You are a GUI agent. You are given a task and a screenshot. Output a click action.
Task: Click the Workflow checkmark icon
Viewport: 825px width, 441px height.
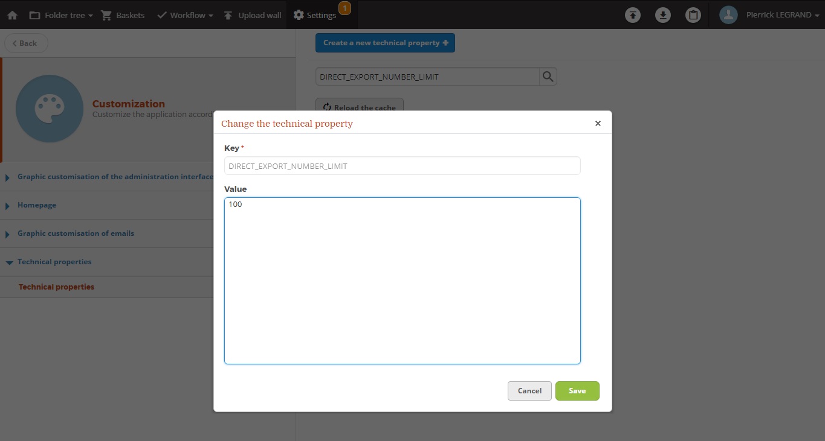pyautogui.click(x=161, y=15)
